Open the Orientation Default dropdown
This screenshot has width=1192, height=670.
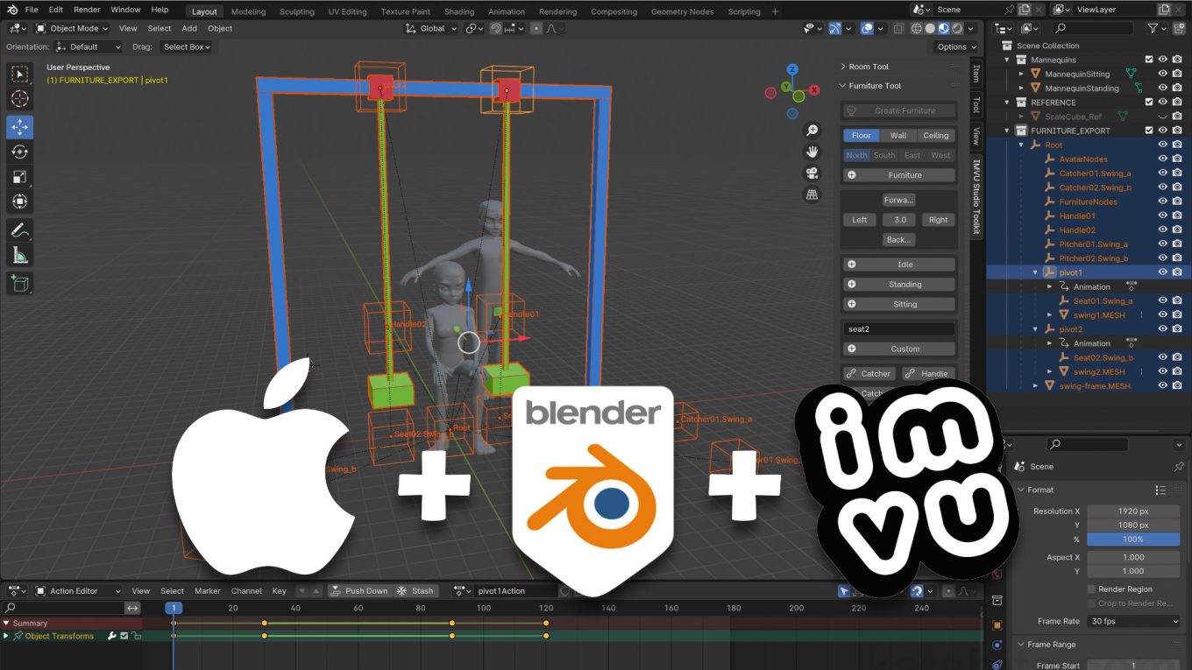click(x=90, y=46)
